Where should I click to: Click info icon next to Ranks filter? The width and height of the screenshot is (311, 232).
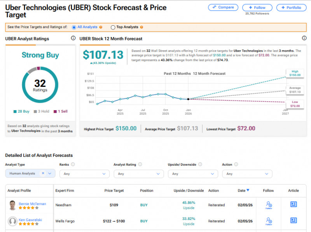coord(73,165)
